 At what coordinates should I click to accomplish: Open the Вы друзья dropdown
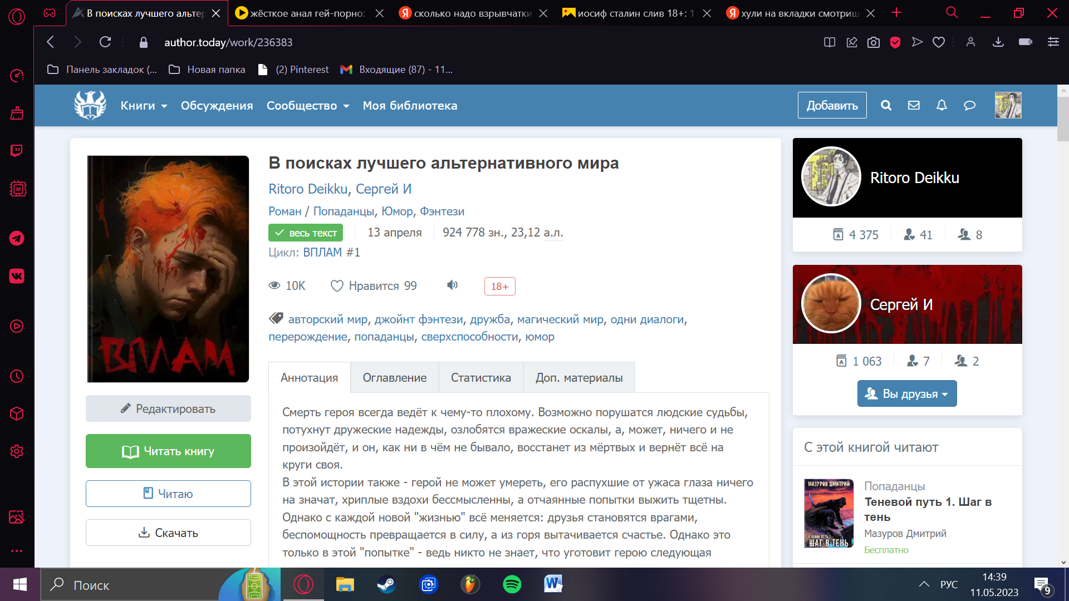[x=906, y=394]
